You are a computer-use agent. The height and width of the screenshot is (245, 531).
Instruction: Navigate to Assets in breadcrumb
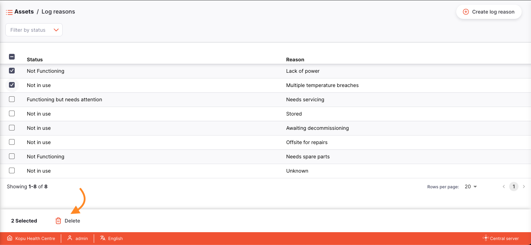click(24, 12)
